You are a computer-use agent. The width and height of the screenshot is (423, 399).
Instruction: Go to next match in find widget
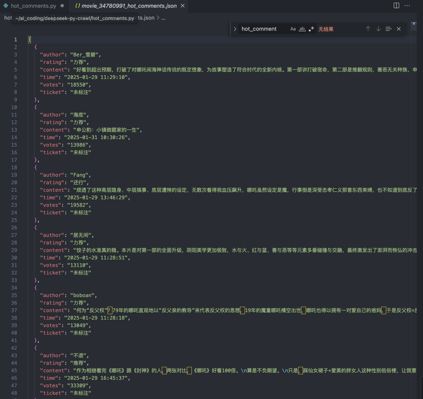378,29
